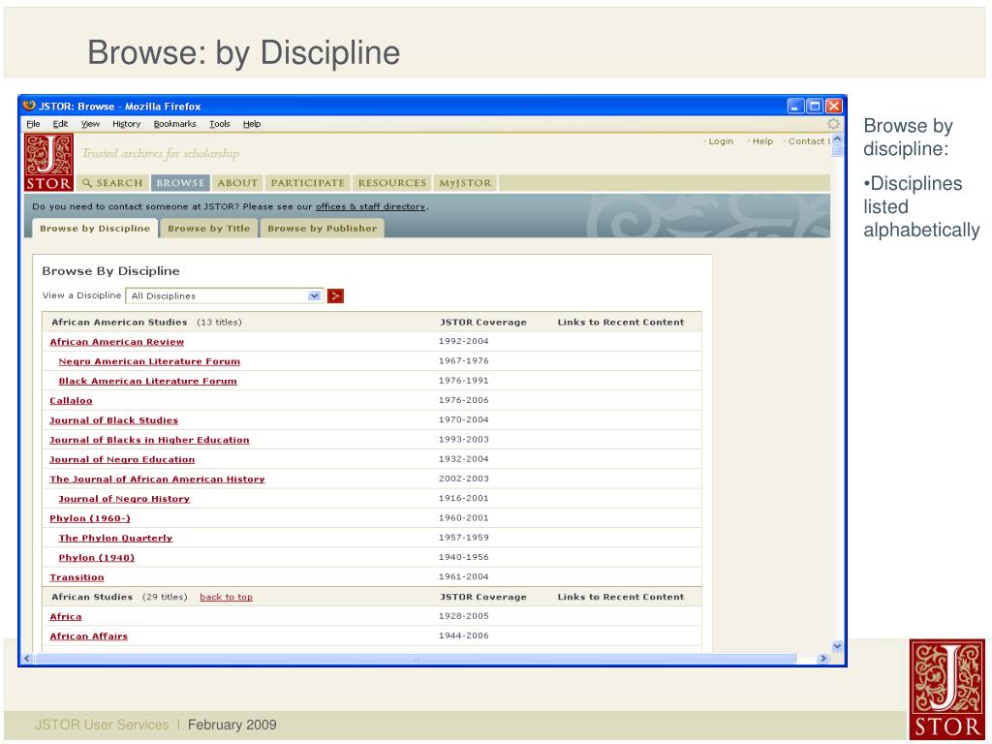The image size is (992, 744).
Task: Open the Callaloo journal link
Action: click(x=71, y=400)
